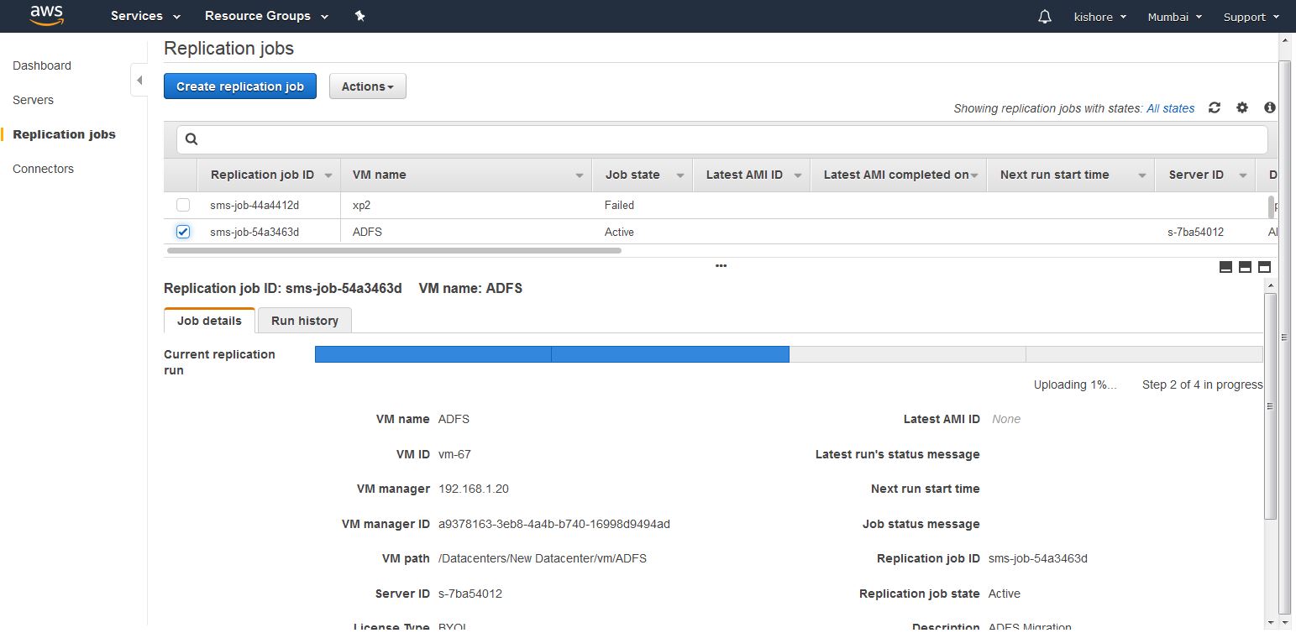Screen dimensions: 1296x633
Task: Open the notifications bell icon
Action: pyautogui.click(x=1045, y=17)
